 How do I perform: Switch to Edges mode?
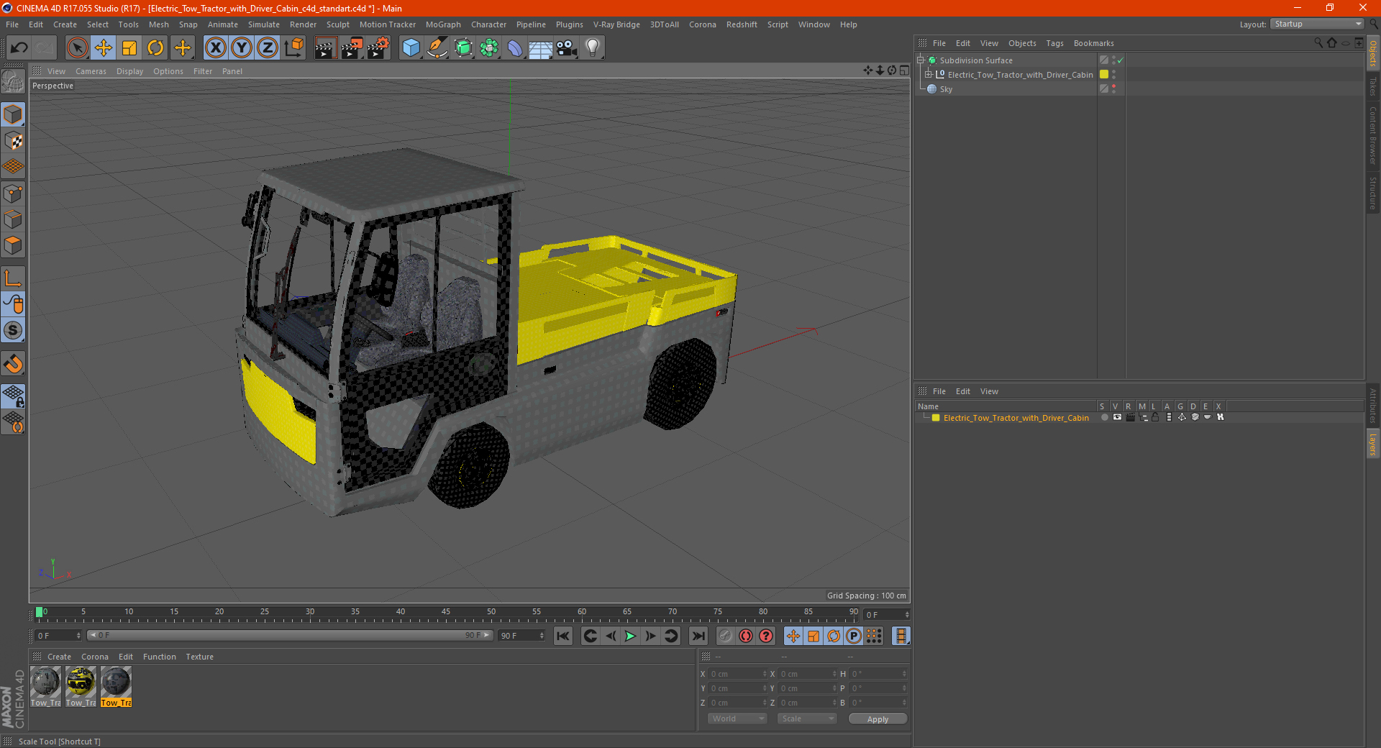click(13, 219)
